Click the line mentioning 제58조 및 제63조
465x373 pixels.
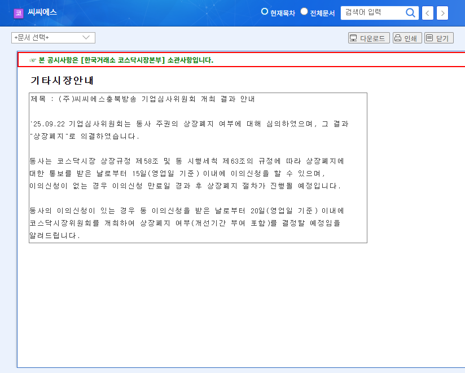pyautogui.click(x=187, y=161)
